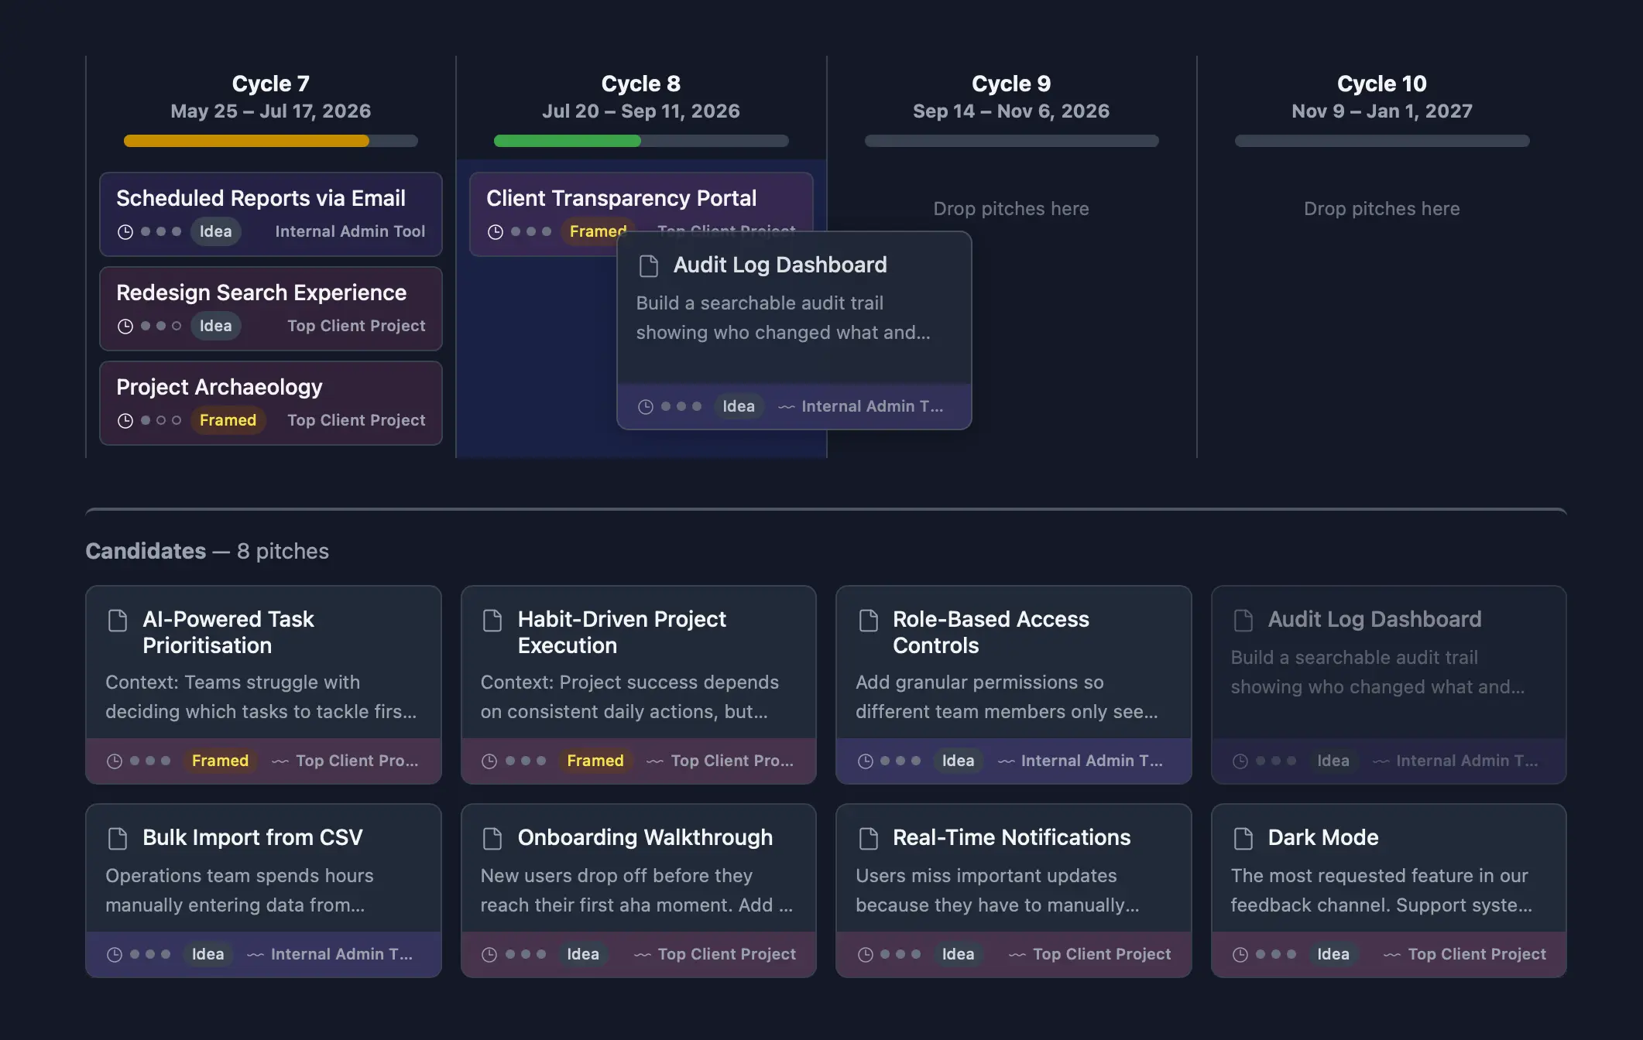Click clock icon on Scheduled Reports via Email
This screenshot has width=1643, height=1040.
click(x=125, y=232)
